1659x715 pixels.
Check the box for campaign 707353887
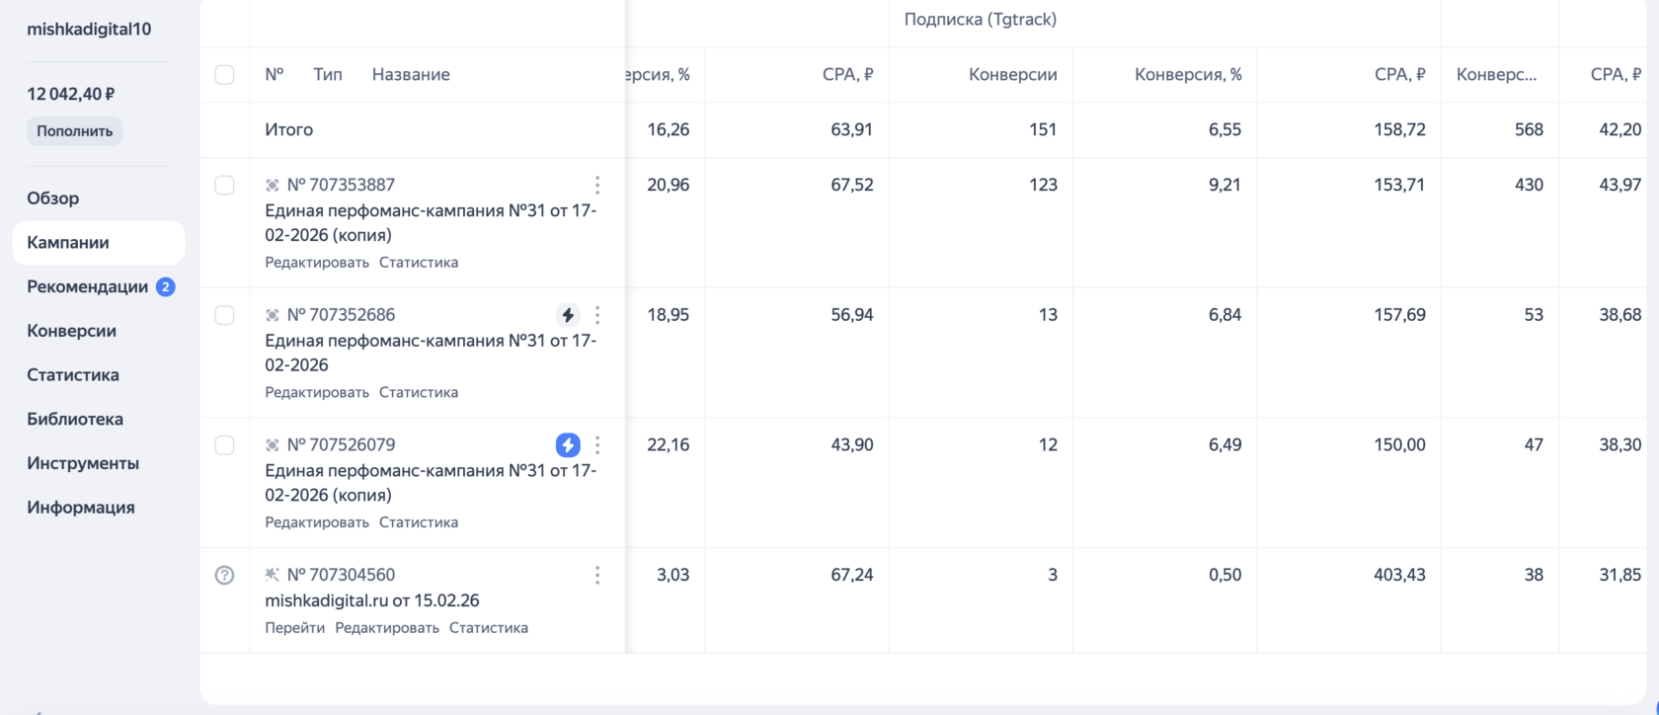(225, 185)
